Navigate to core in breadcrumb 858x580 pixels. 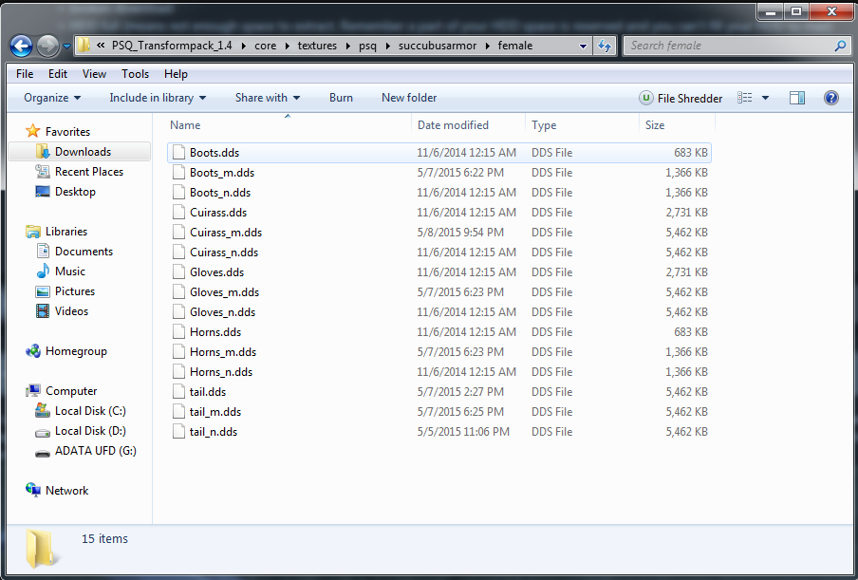point(266,46)
